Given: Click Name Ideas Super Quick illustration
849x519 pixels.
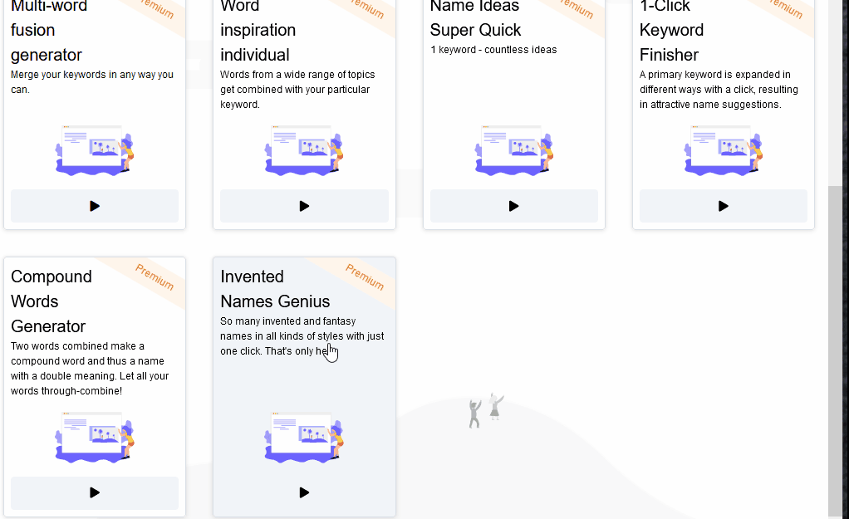Looking at the screenshot, I should point(513,149).
